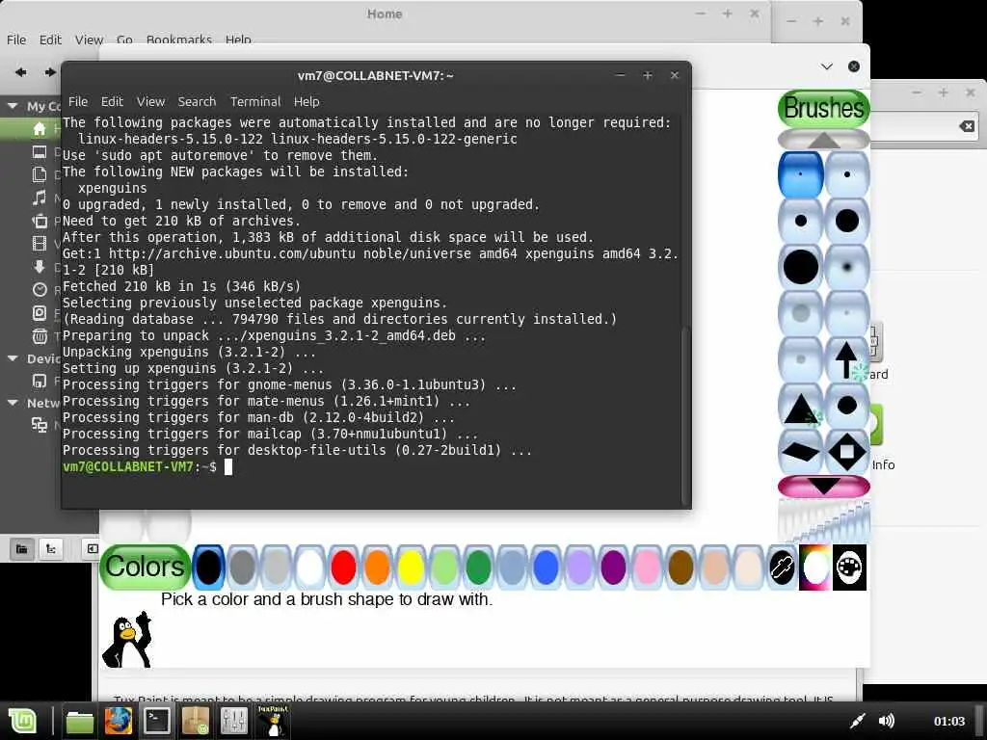Select the slanted parallelogram brush
This screenshot has height=740, width=987.
(800, 451)
